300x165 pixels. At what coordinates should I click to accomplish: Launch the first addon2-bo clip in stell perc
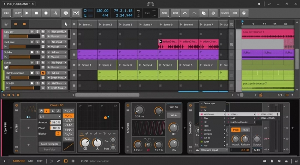coord(160,41)
